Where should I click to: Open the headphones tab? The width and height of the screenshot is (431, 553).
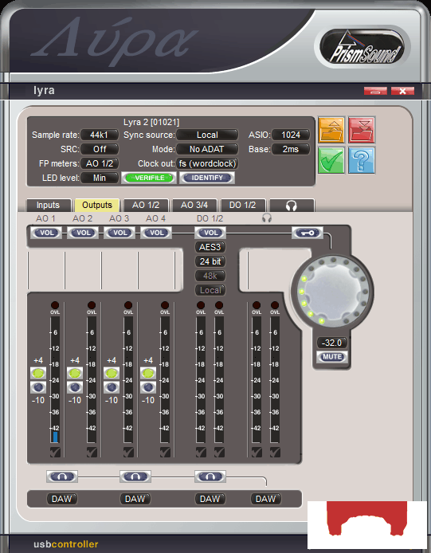tap(292, 205)
